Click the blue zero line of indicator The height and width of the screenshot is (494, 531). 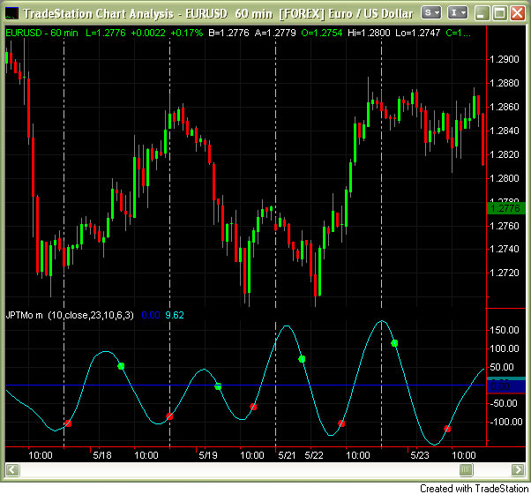coord(245,385)
